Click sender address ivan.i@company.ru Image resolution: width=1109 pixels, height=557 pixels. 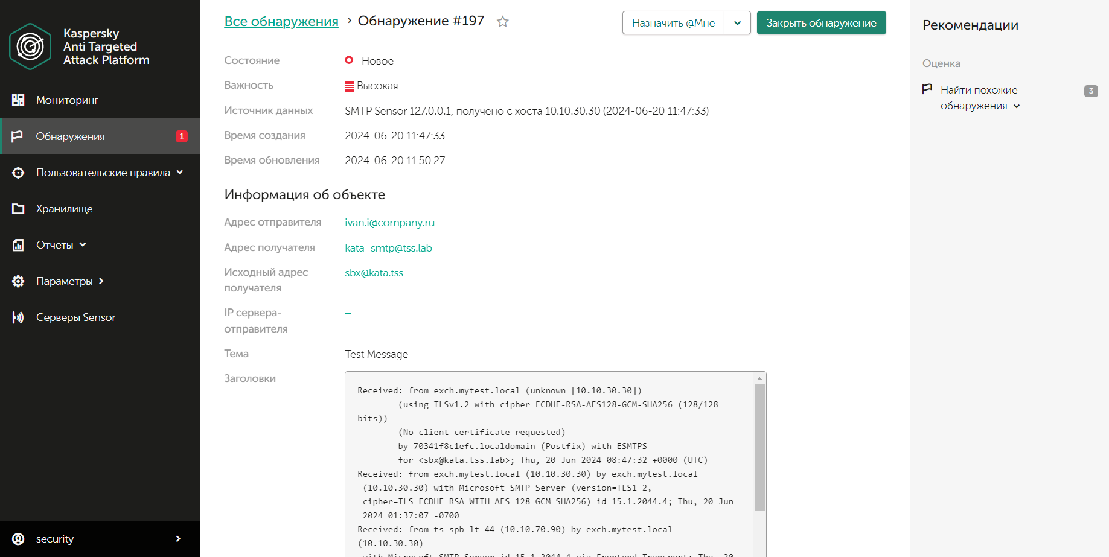tap(389, 223)
